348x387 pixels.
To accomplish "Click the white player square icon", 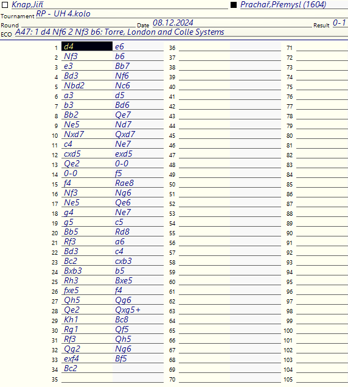I will [5, 5].
